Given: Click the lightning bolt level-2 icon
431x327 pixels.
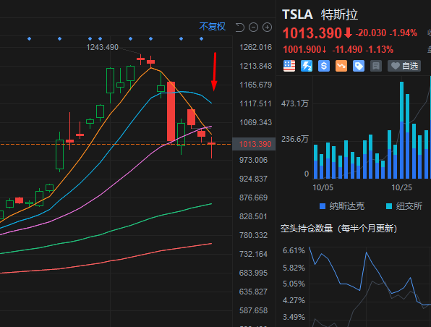Looking at the screenshot, I should click(307, 66).
